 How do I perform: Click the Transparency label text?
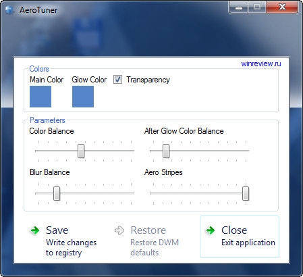(148, 80)
